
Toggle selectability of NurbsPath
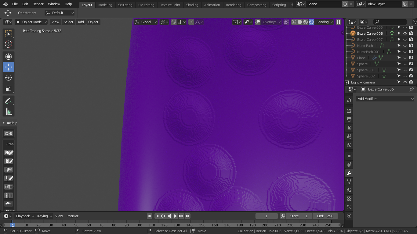click(399, 46)
